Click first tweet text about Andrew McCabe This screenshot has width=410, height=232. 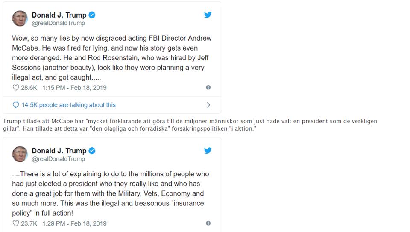pos(111,58)
